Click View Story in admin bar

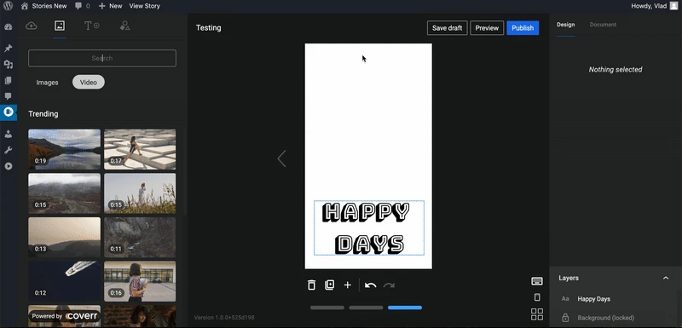144,6
